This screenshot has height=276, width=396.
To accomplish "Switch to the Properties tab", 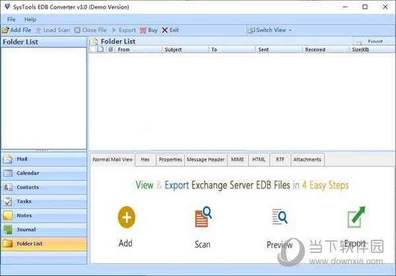I will (170, 159).
